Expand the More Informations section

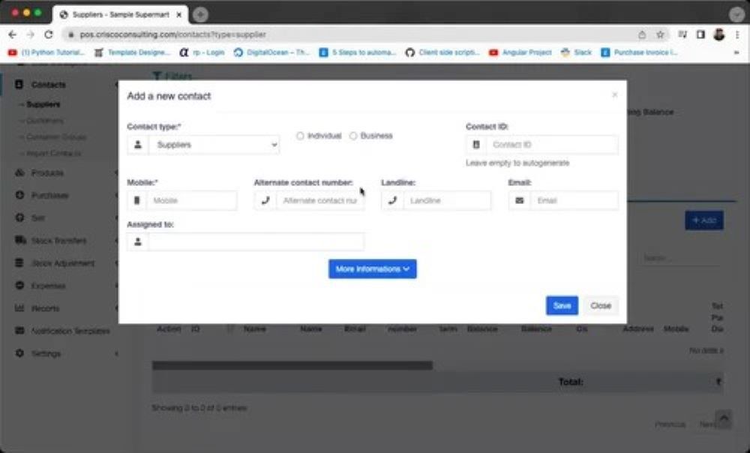[372, 269]
